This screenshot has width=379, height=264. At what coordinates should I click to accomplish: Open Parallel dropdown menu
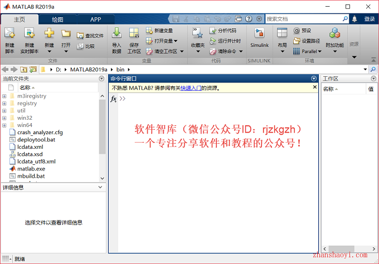tap(307, 51)
